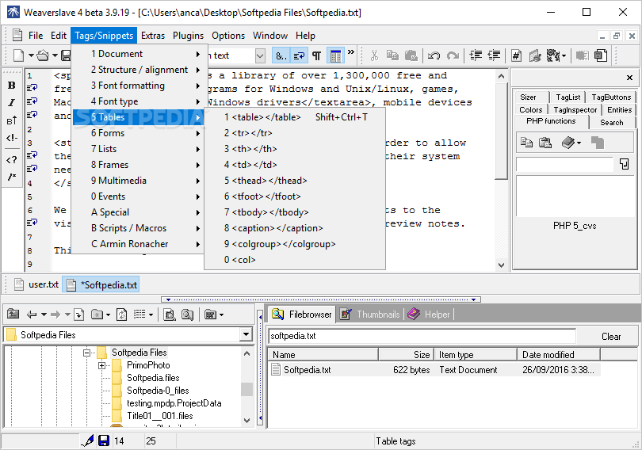Expand the '9 Multimedia' submenu
This screenshot has height=450, width=642.
pyautogui.click(x=138, y=181)
